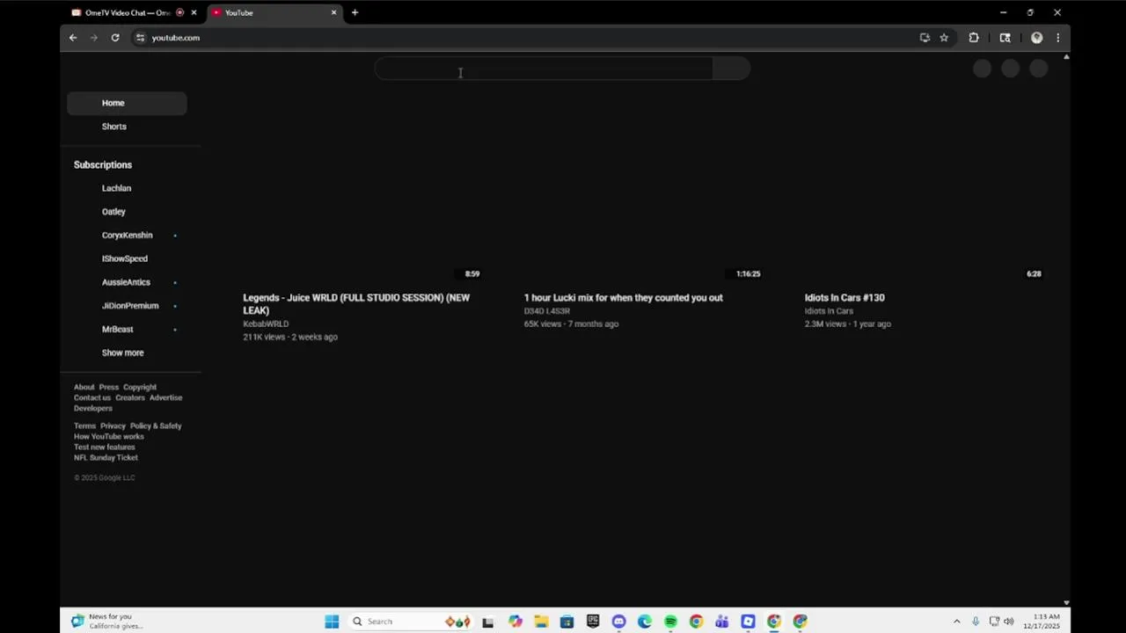Click the Press footer link
Image resolution: width=1126 pixels, height=633 pixels.
pyautogui.click(x=108, y=387)
